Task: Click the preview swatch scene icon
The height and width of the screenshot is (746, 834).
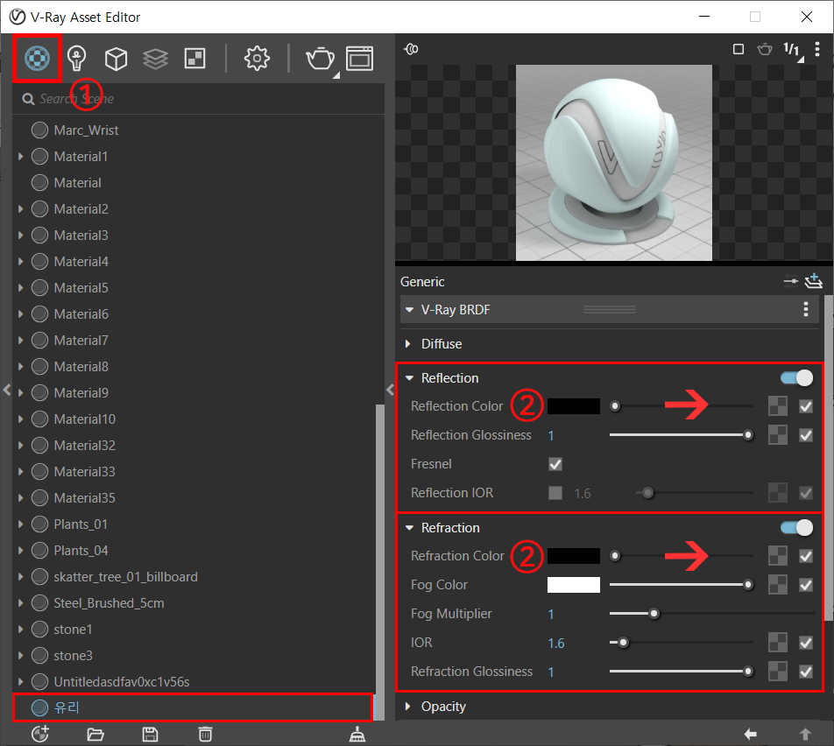Action: (x=411, y=49)
